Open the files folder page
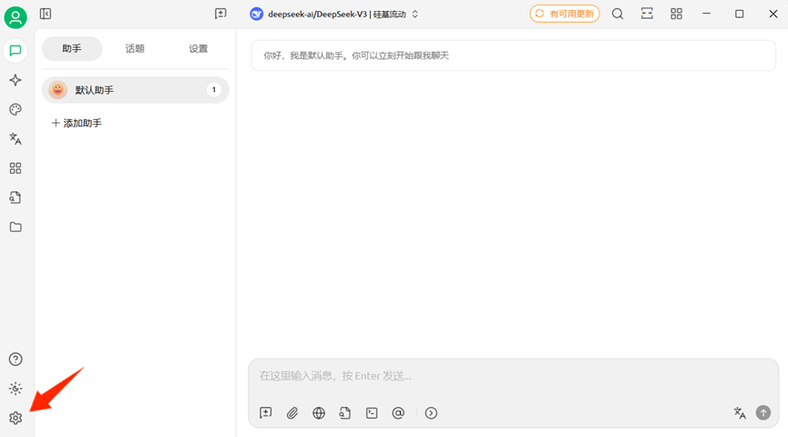This screenshot has height=437, width=788. 15,227
